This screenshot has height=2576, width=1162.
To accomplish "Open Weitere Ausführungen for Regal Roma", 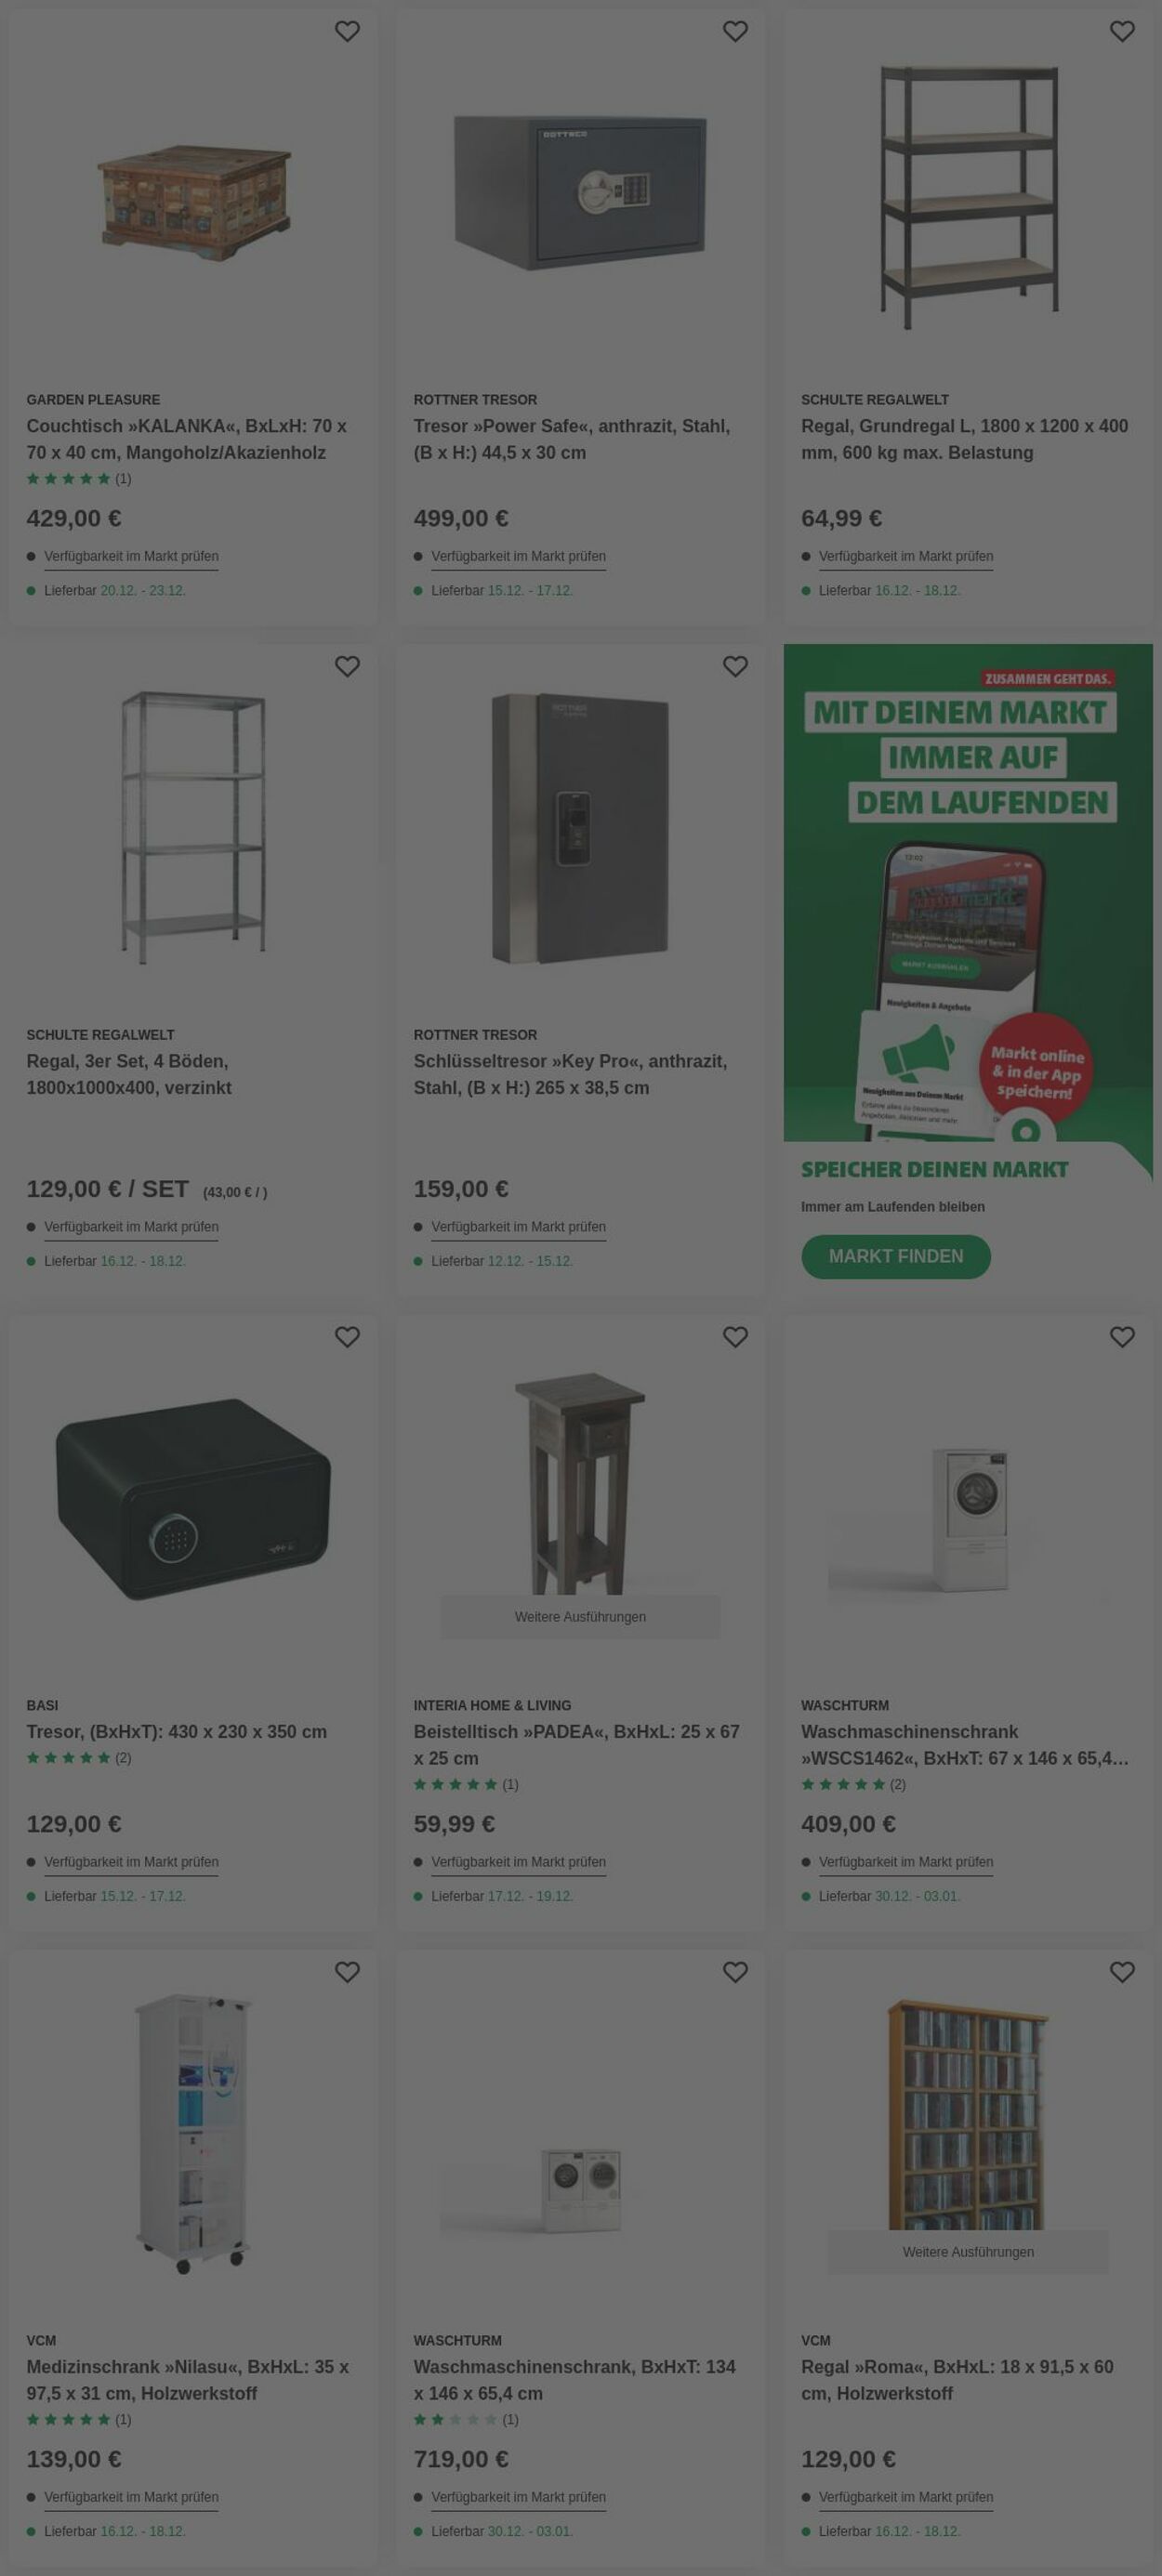I will (968, 2252).
